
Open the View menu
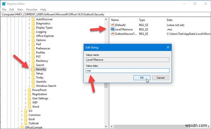tap(20, 9)
